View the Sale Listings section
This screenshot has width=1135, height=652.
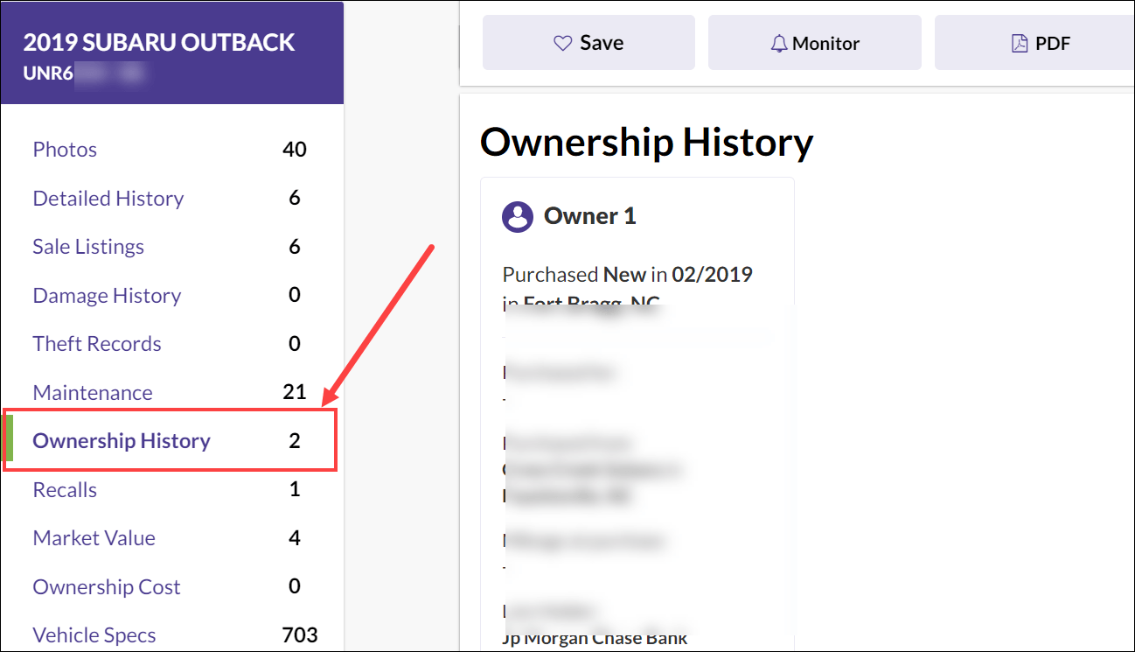[x=87, y=246]
